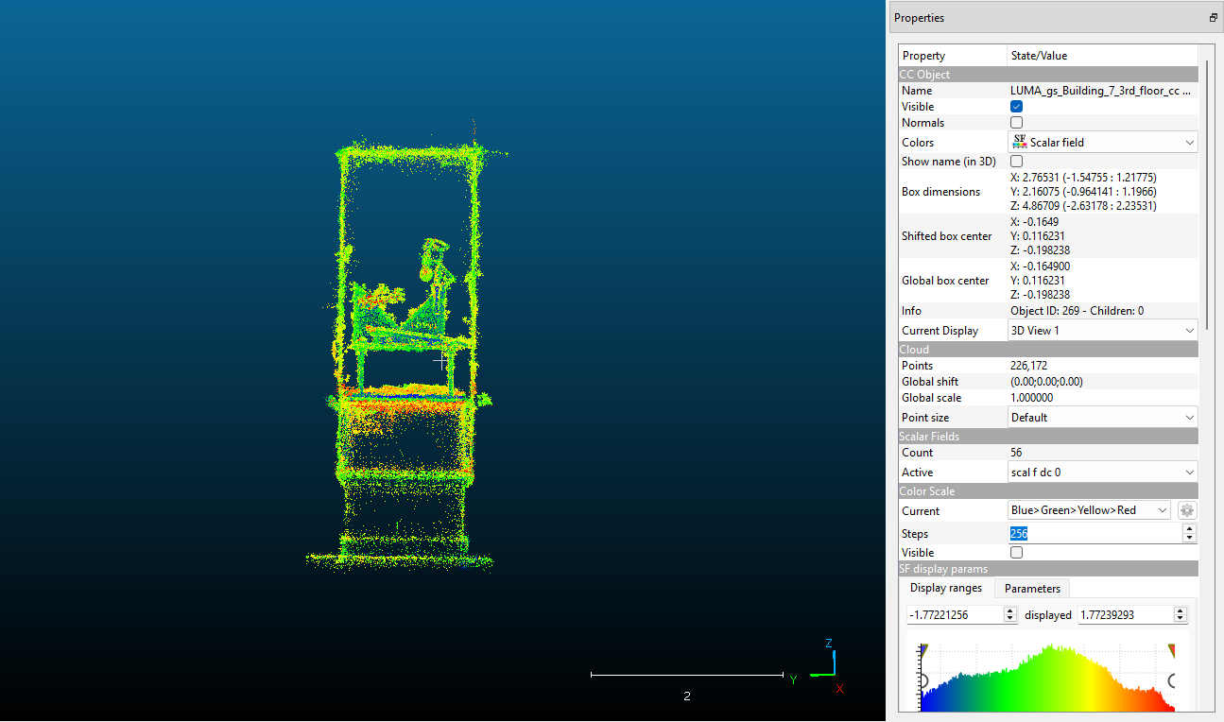Enable the Normals checkbox
1224x722 pixels.
tap(1017, 123)
